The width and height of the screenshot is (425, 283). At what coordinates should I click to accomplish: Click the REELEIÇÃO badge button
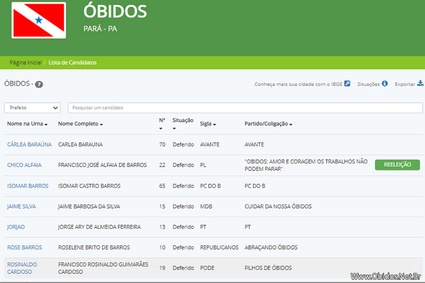point(397,165)
